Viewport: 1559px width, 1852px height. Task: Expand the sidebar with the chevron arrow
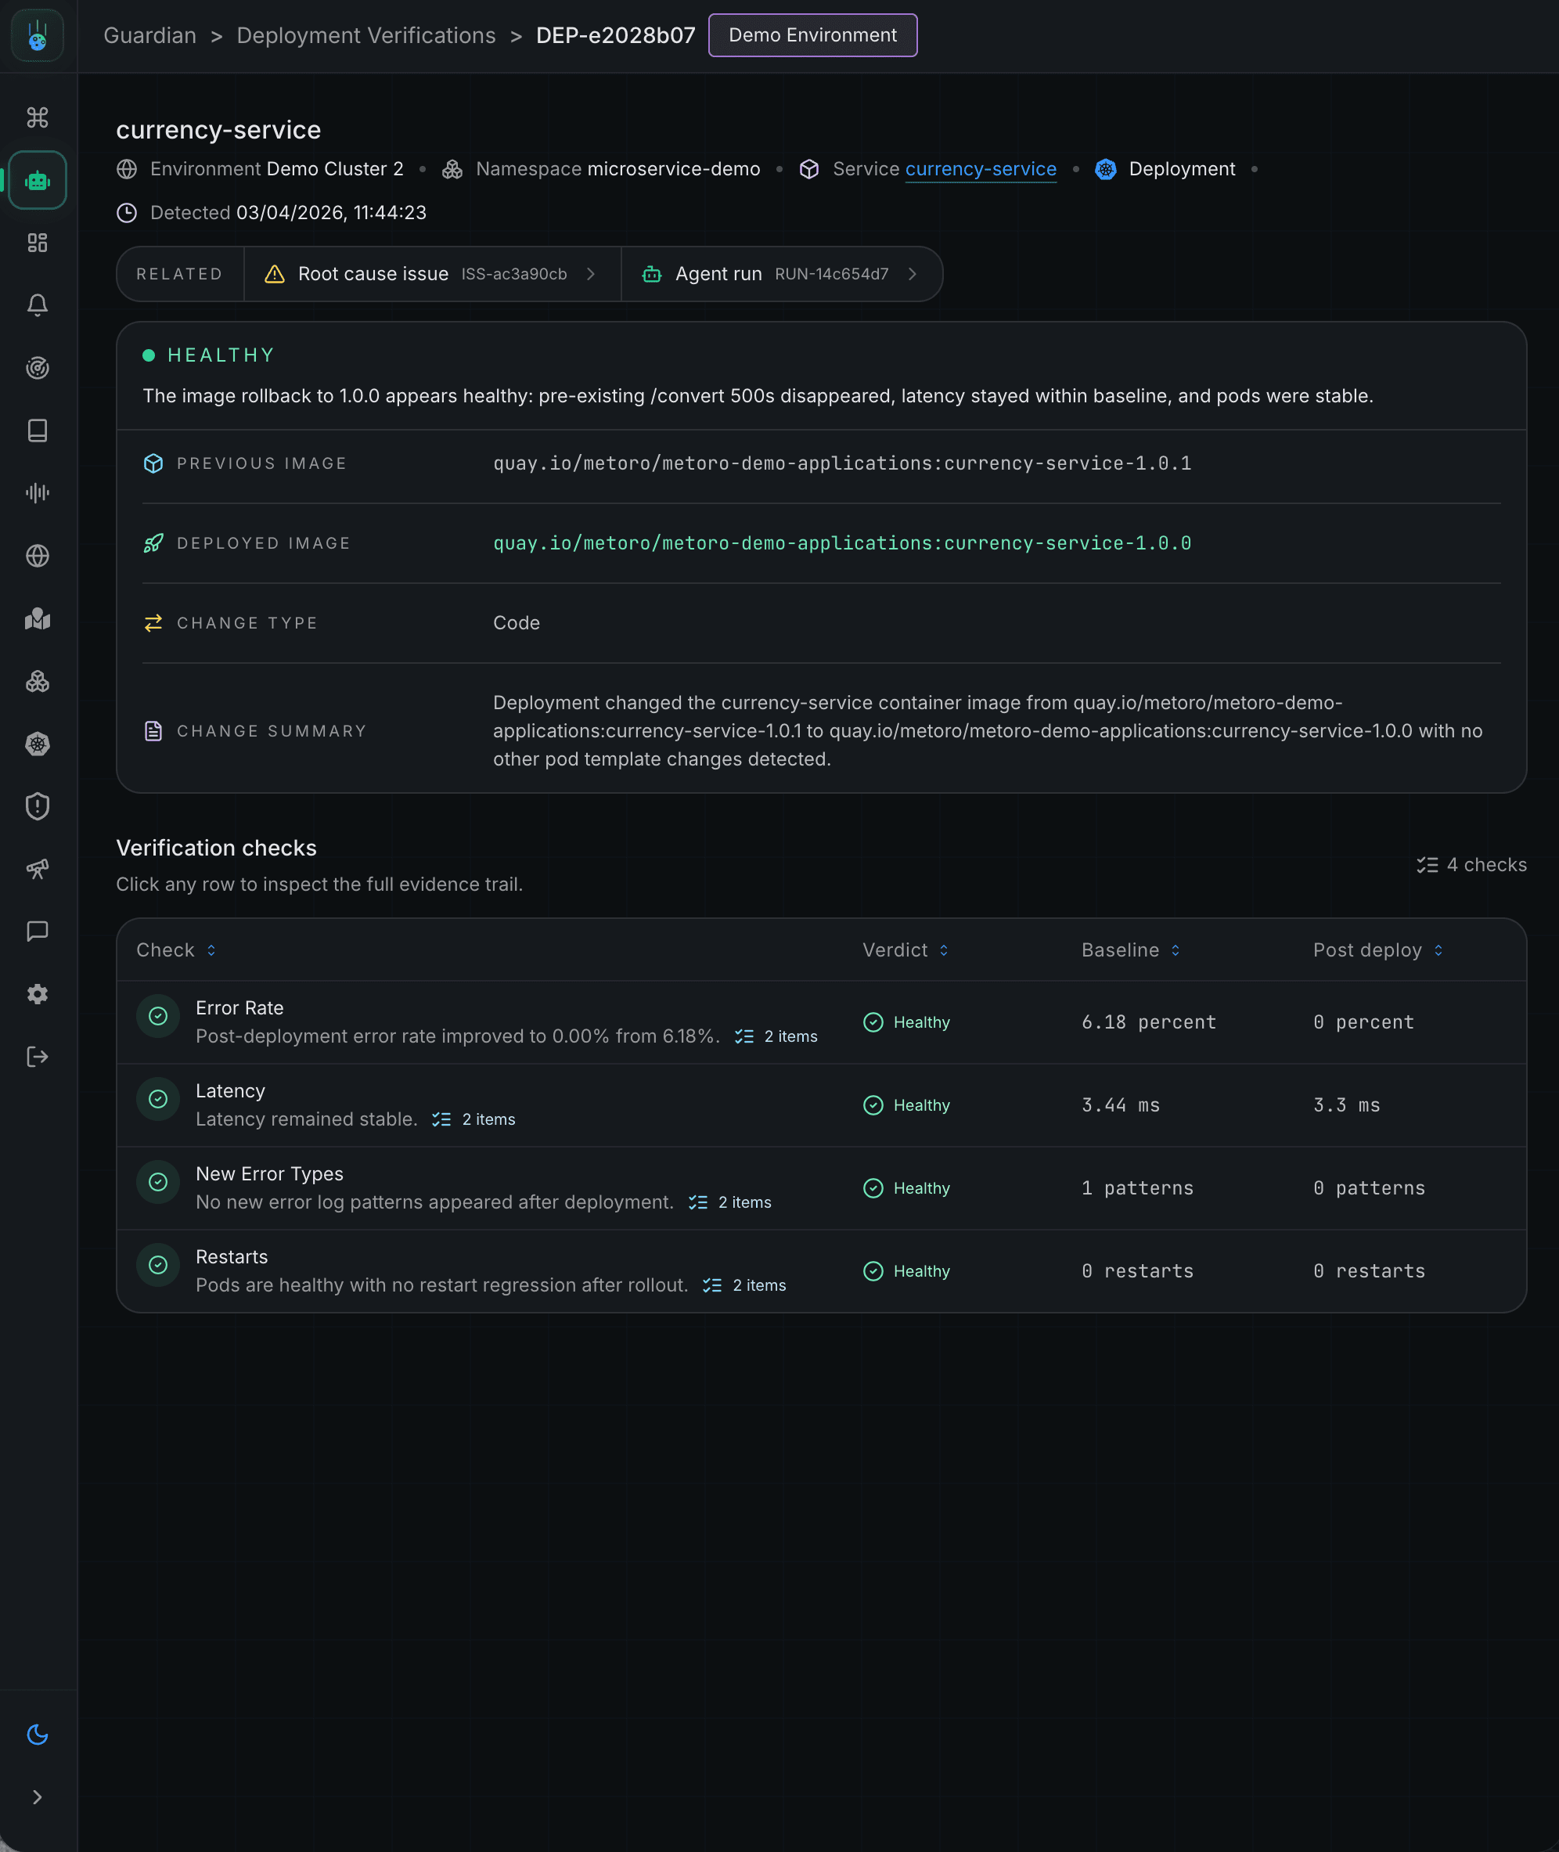(x=37, y=1796)
